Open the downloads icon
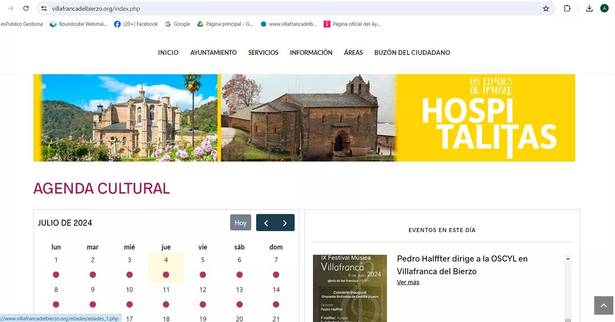Viewport: 615px width, 322px height. coord(589,8)
